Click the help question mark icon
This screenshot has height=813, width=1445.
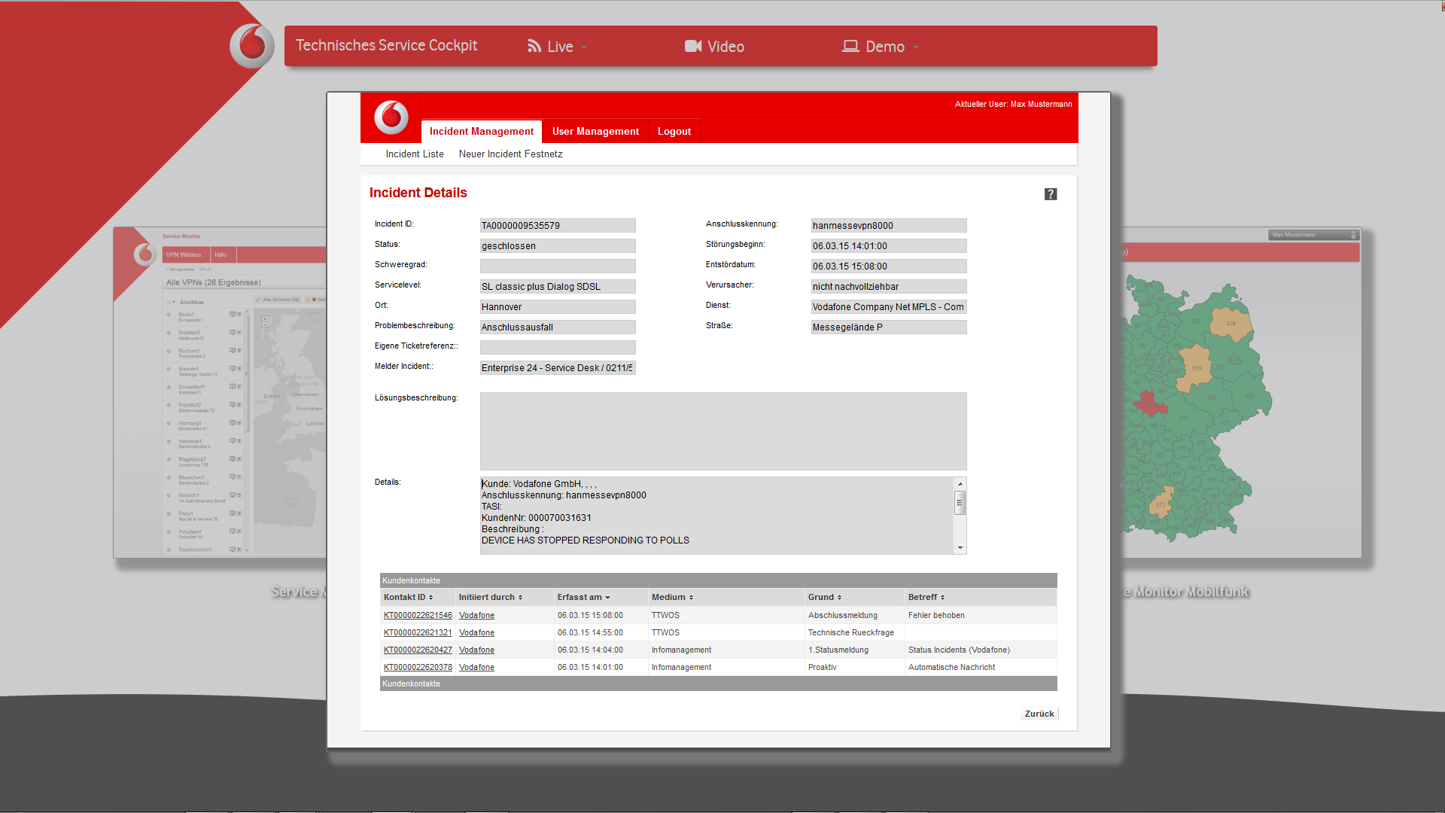pyautogui.click(x=1051, y=194)
